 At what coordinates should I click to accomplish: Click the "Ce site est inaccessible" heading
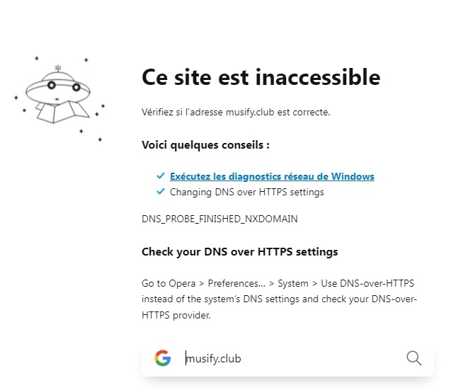[261, 76]
